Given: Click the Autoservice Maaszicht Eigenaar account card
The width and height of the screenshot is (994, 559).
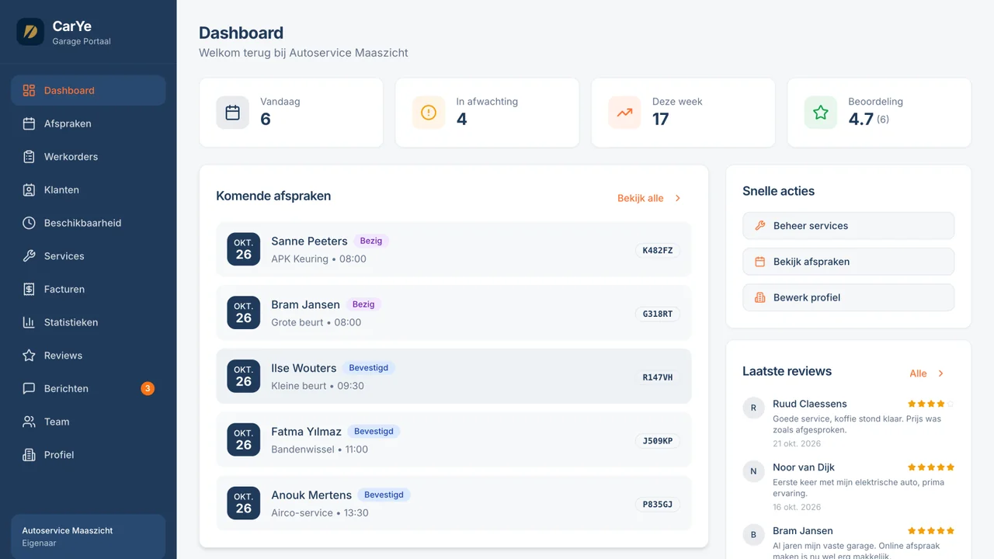Looking at the screenshot, I should pos(89,536).
